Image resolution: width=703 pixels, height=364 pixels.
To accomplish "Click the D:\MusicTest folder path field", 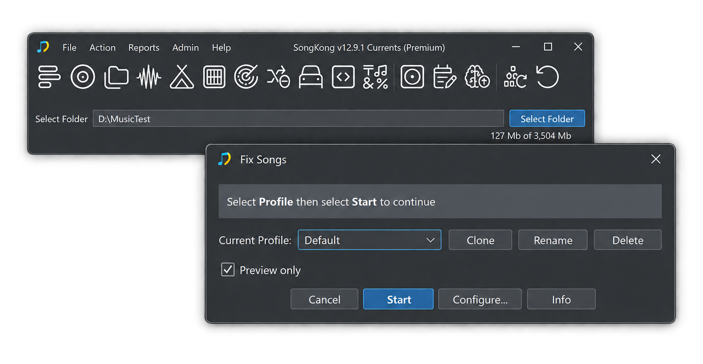I will [x=298, y=119].
